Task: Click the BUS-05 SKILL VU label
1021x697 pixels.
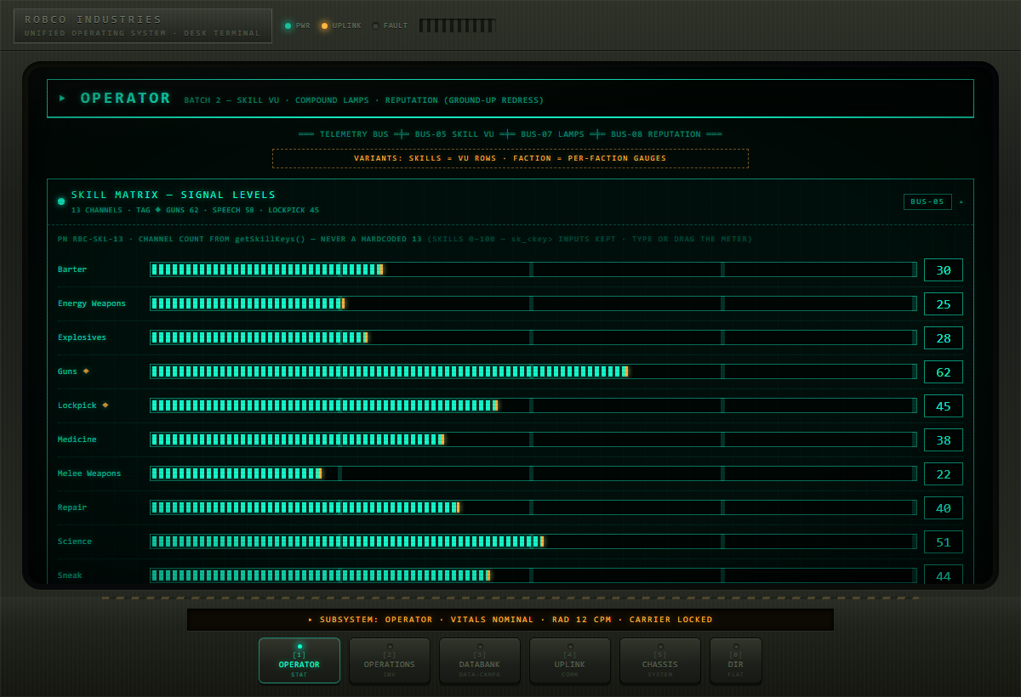Action: [x=454, y=134]
